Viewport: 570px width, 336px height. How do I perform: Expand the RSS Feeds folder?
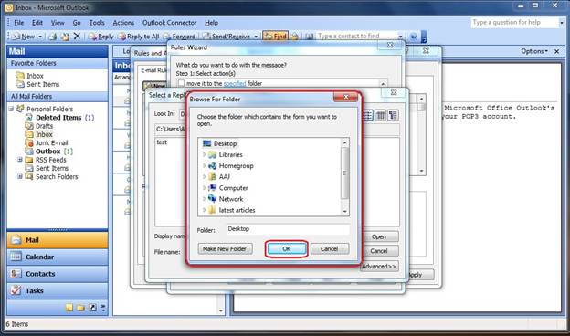click(x=20, y=160)
